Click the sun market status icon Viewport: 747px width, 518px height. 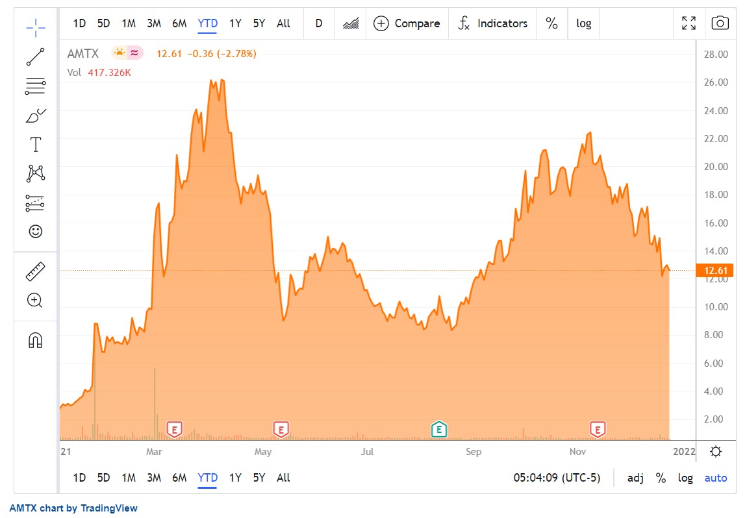pyautogui.click(x=119, y=53)
